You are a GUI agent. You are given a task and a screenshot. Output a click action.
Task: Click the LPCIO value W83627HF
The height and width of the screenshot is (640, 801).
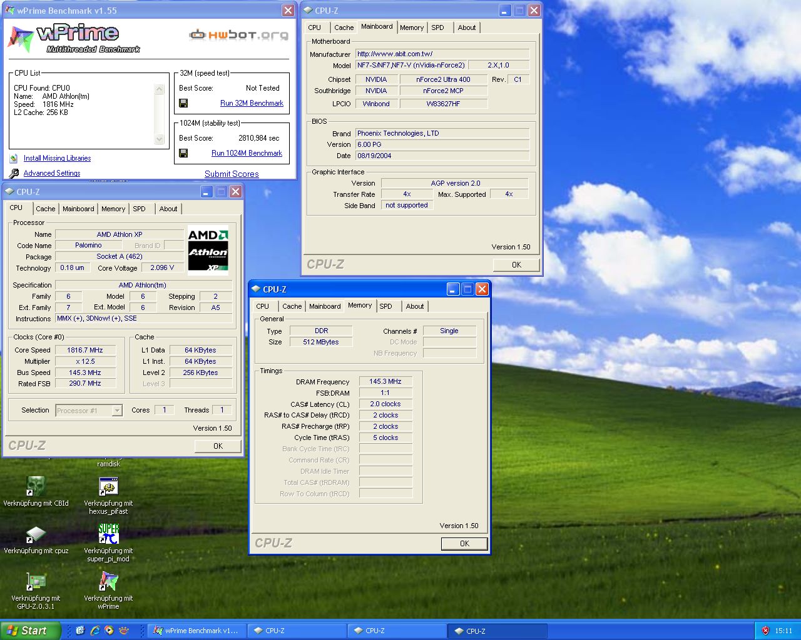pyautogui.click(x=443, y=104)
